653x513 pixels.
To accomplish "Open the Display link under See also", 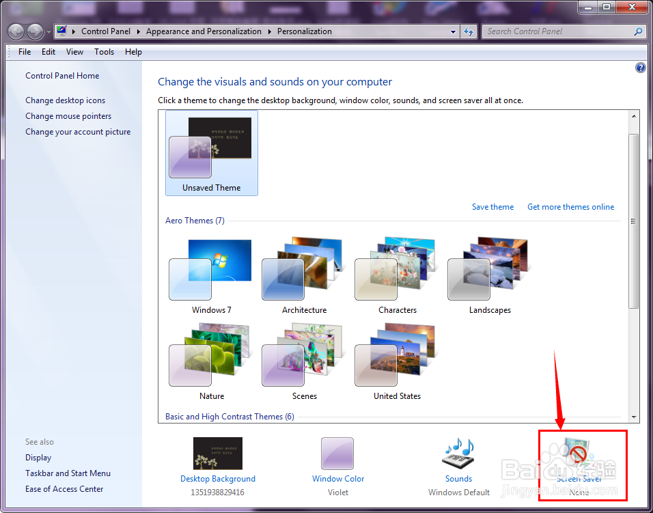I will [38, 458].
